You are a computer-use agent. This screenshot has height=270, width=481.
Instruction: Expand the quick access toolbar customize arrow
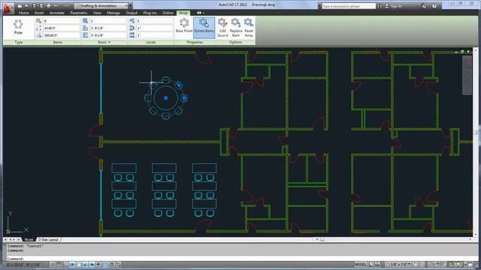pyautogui.click(x=130, y=6)
